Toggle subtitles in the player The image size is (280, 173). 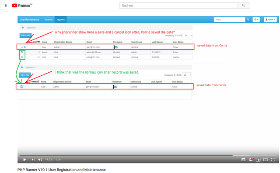(x=243, y=159)
